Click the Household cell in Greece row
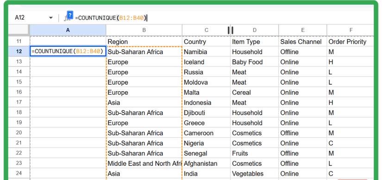Screen dimensions: 382x180 pos(255,123)
